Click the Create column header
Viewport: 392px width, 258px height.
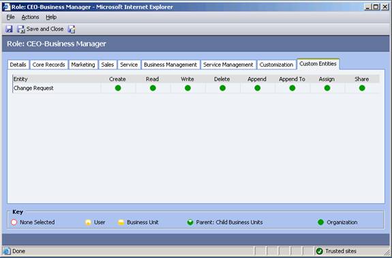pos(117,79)
